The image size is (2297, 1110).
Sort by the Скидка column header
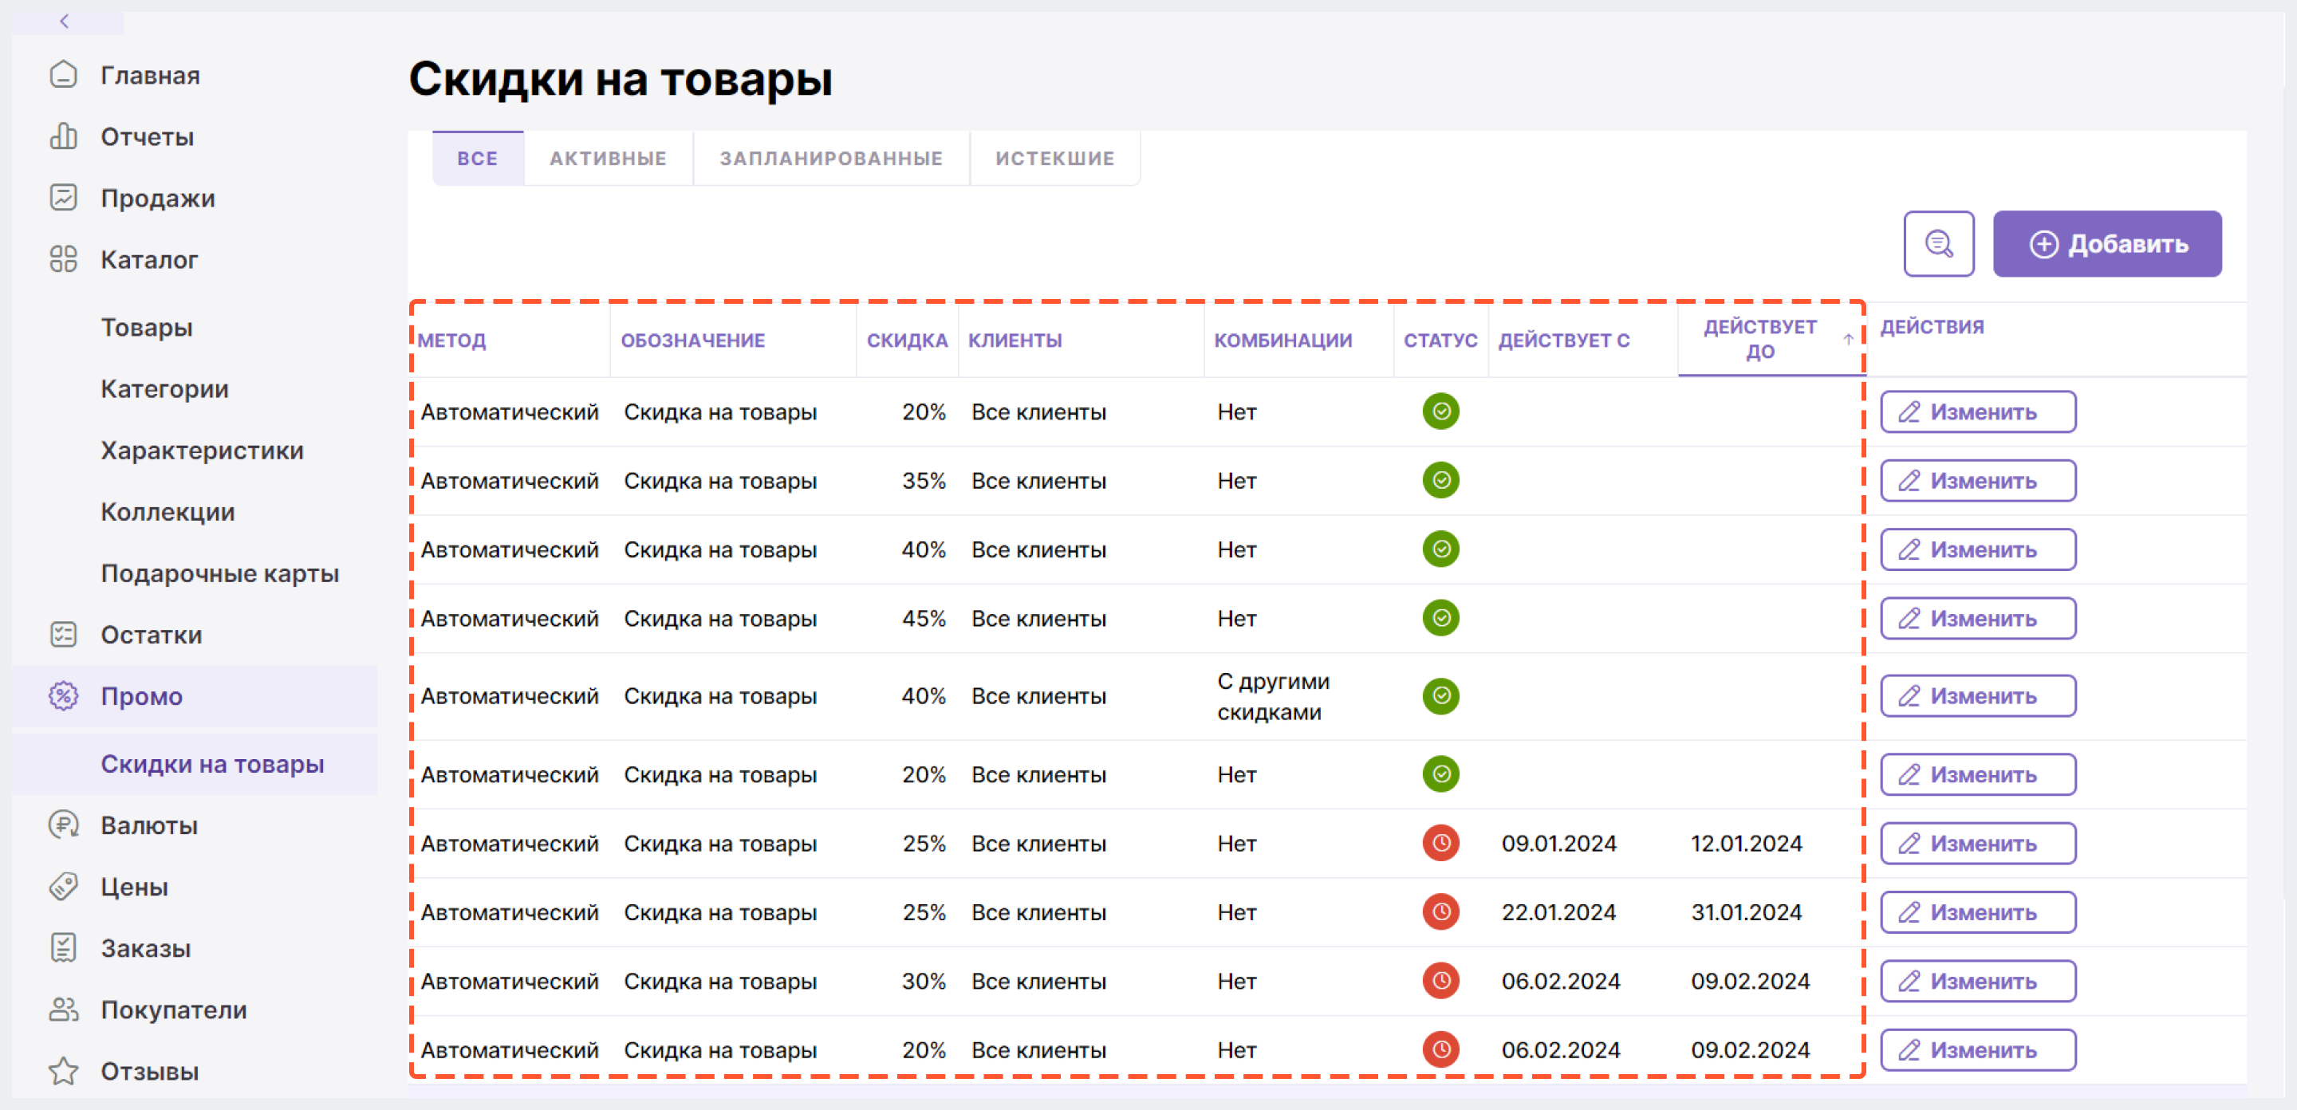907,340
